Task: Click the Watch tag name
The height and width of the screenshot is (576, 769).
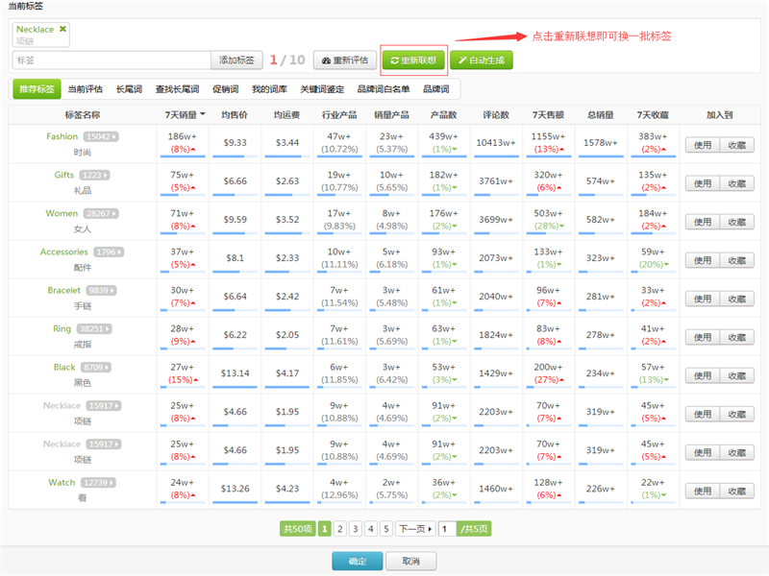Action: pyautogui.click(x=62, y=483)
